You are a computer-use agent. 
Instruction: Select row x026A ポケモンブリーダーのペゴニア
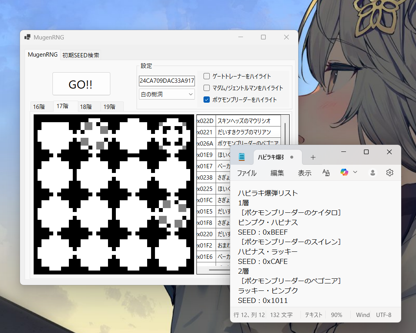pyautogui.click(x=239, y=144)
